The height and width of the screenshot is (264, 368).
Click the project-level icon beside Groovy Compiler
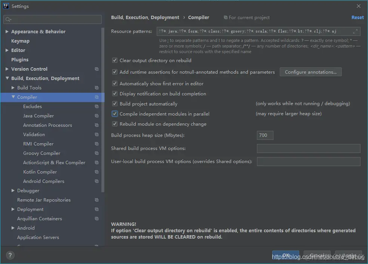(x=96, y=153)
